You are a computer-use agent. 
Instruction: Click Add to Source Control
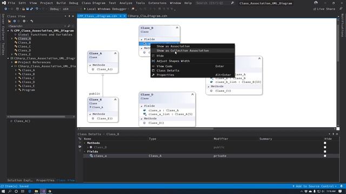315,186
